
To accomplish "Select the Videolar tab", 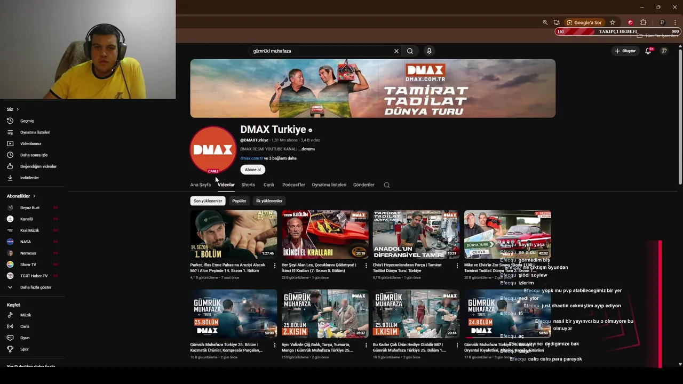I will [226, 185].
